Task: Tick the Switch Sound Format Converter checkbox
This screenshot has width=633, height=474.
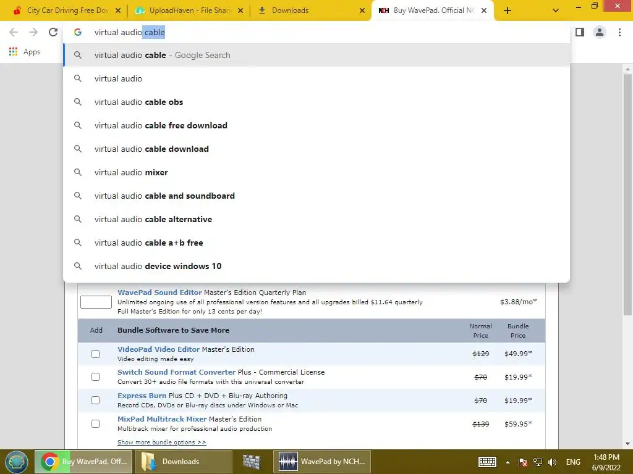Action: coord(95,377)
